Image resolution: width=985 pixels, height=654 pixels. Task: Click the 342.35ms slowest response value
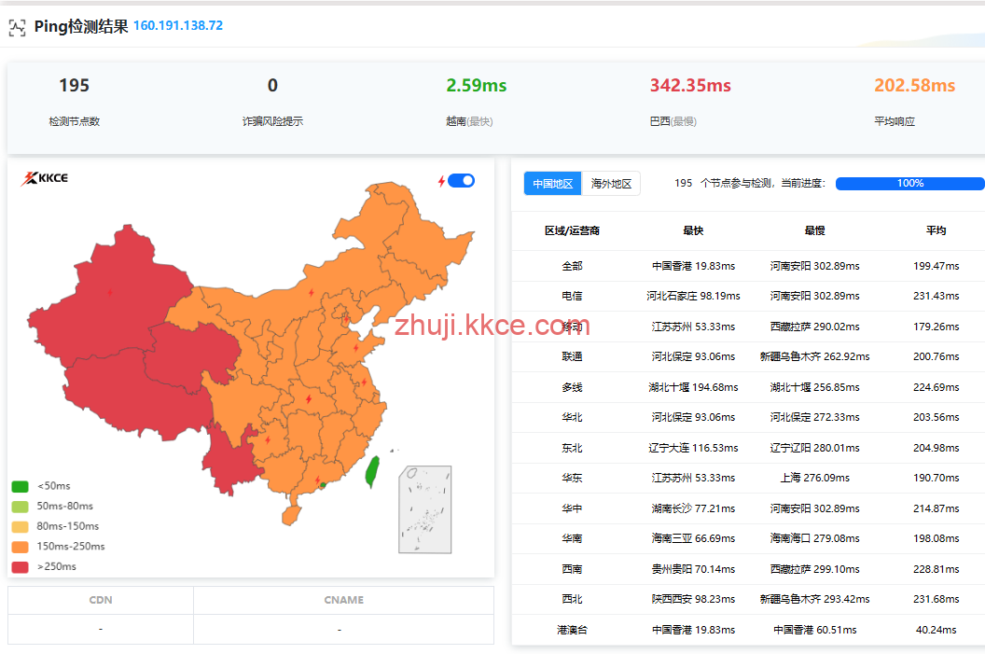(690, 86)
